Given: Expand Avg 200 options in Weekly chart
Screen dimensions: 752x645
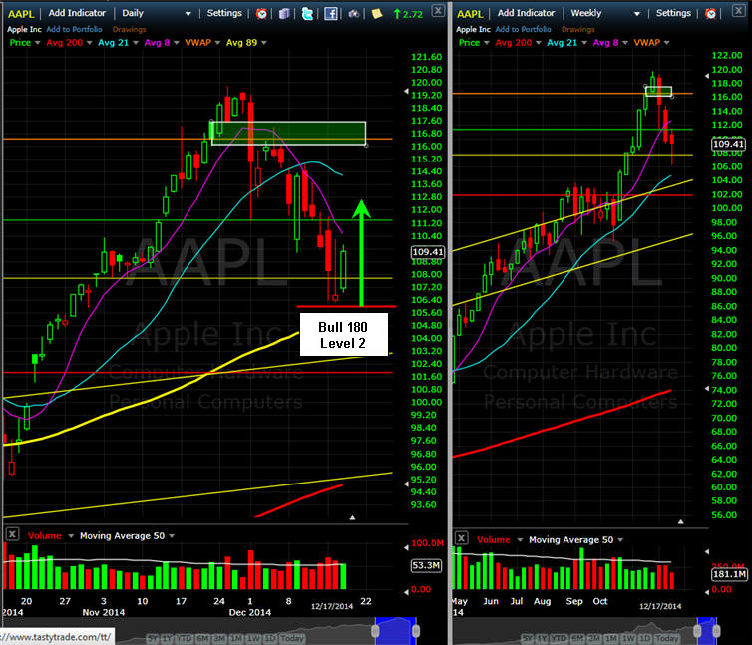Looking at the screenshot, I should point(539,43).
